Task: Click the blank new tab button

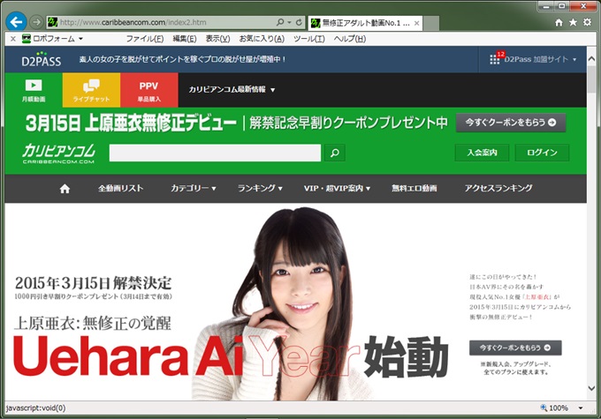Action: pyautogui.click(x=430, y=23)
